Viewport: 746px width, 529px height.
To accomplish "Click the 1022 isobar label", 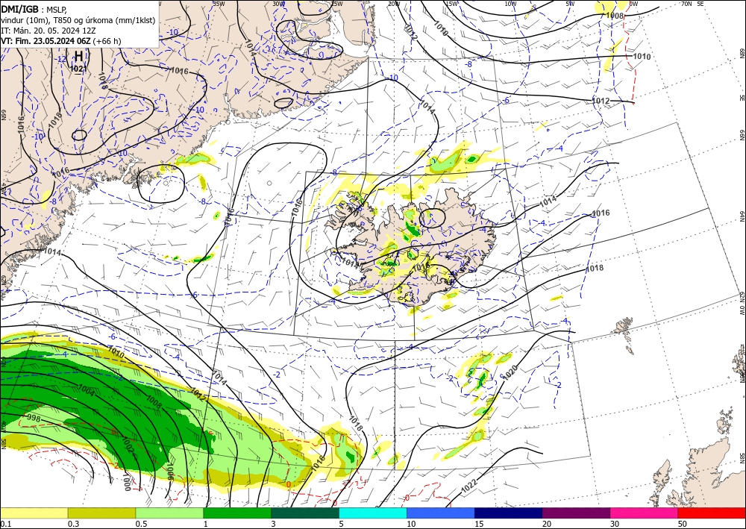I will click(469, 486).
